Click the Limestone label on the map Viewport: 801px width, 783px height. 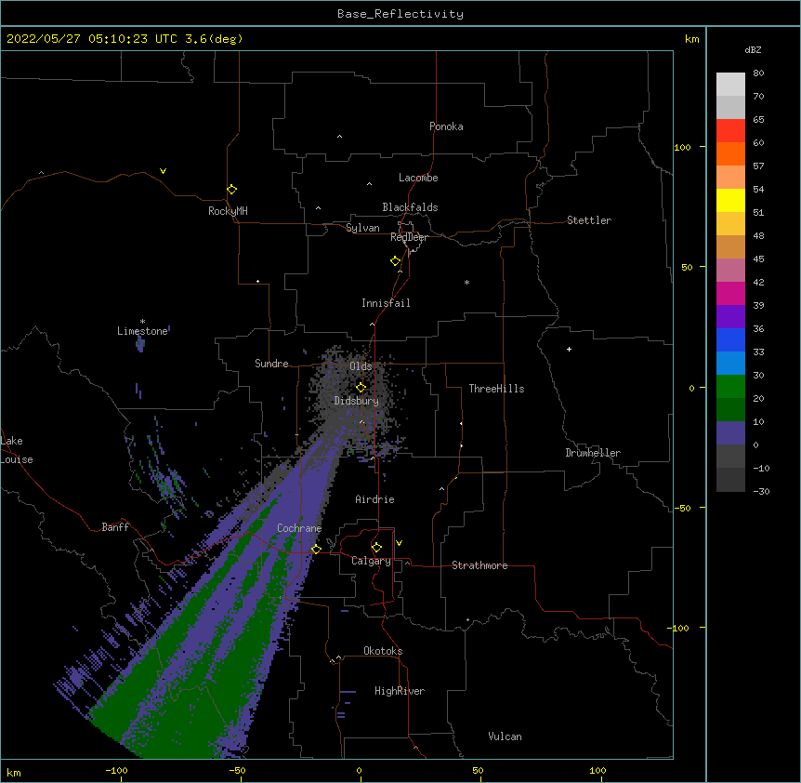click(x=142, y=331)
